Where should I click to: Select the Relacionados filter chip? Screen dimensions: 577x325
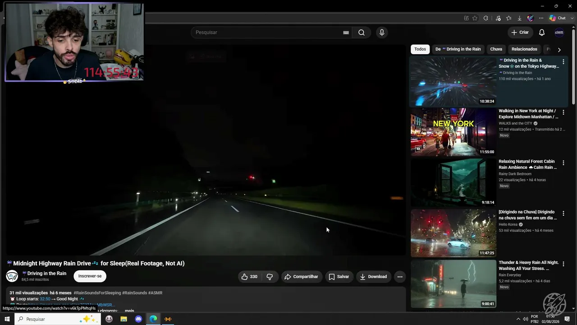pyautogui.click(x=524, y=49)
